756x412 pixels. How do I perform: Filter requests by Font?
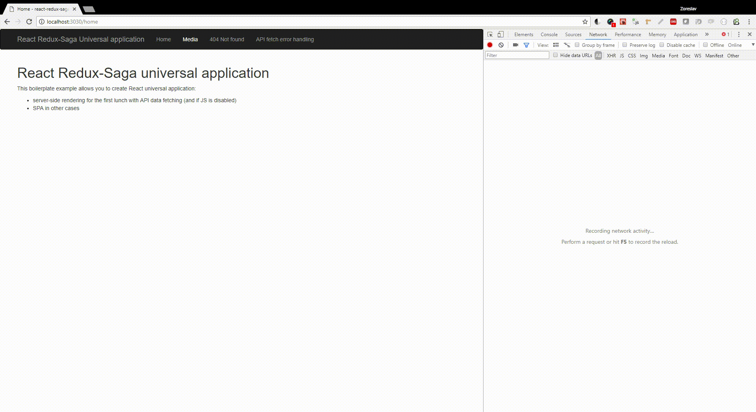point(674,56)
